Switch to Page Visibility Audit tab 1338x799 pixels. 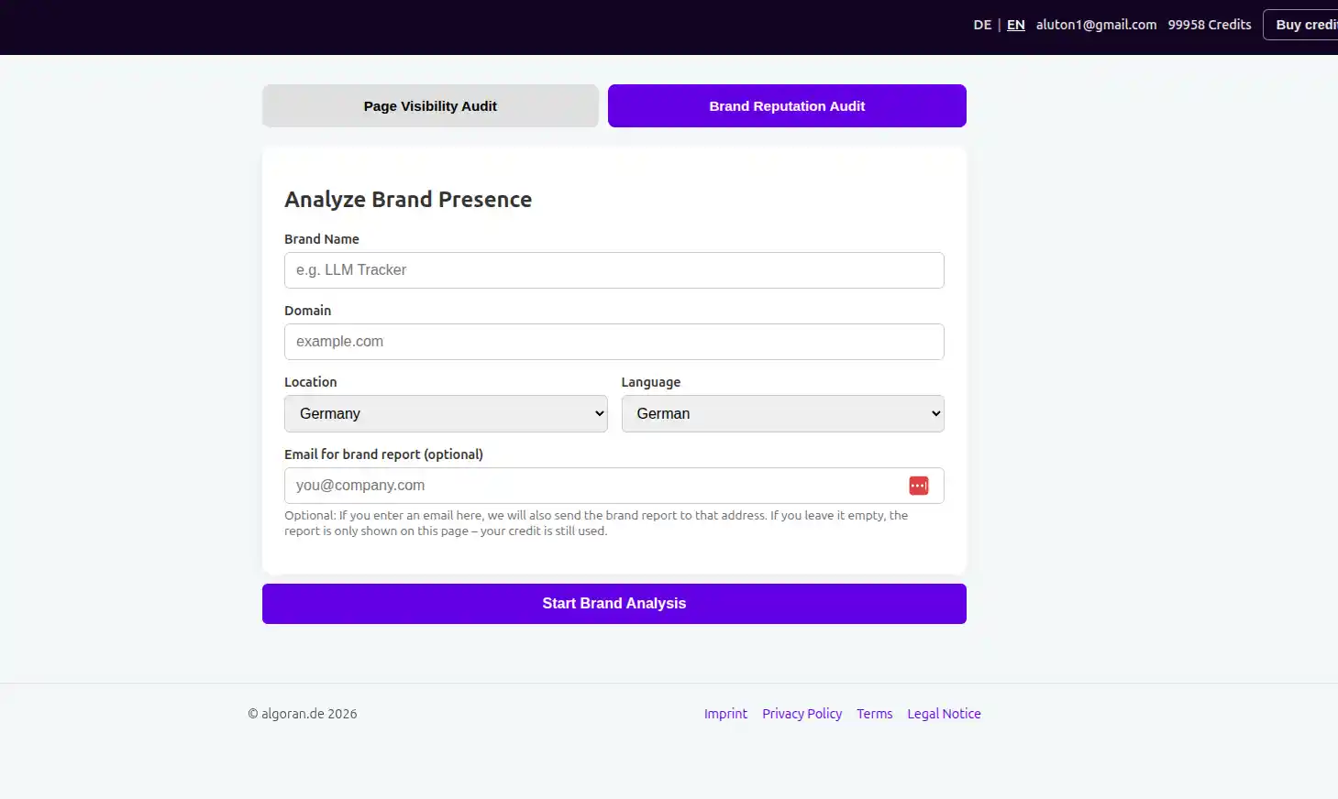[x=430, y=106]
